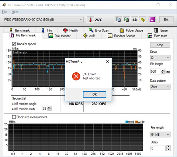Open the Random Access tab

pos(121,36)
